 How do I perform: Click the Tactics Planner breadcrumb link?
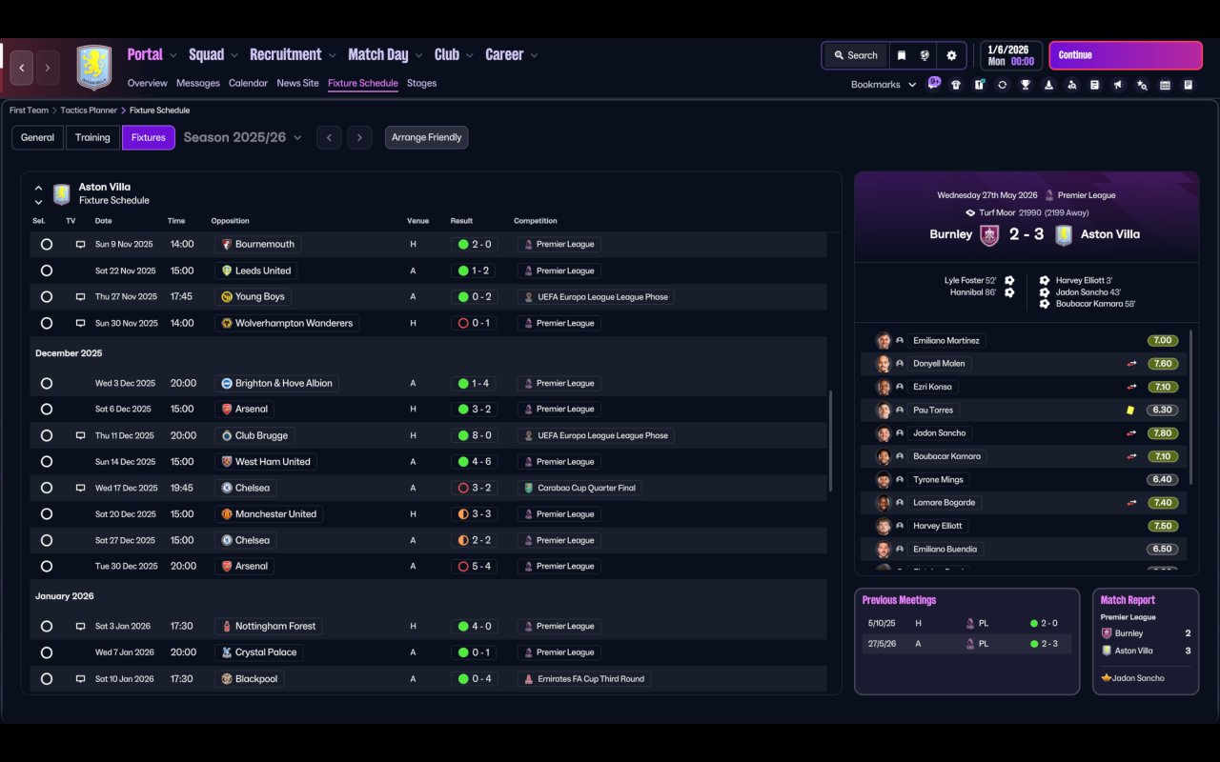tap(89, 110)
